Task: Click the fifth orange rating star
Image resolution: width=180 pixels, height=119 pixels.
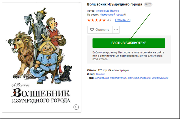Action: coord(104,20)
